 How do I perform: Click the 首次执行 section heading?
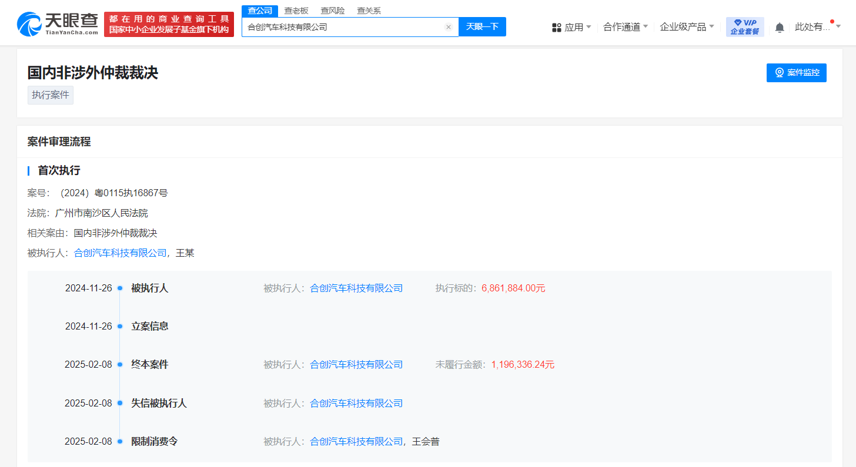pos(59,171)
